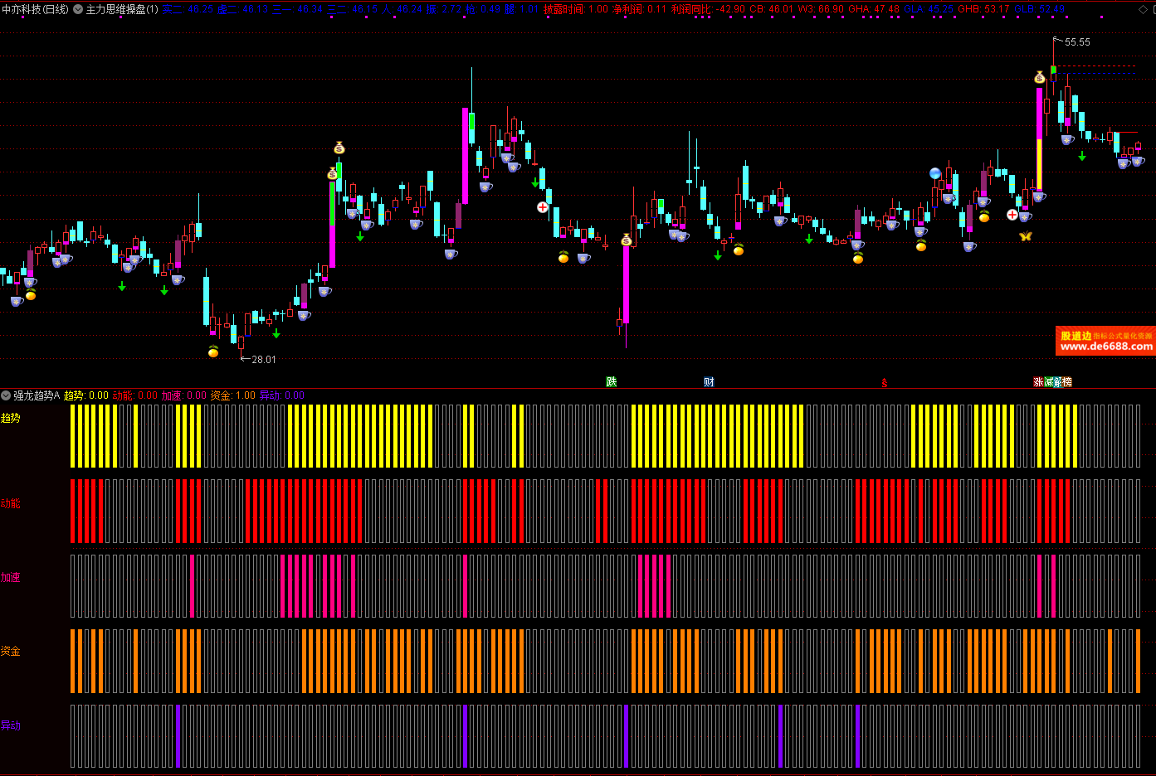
Task: Click the 主力思维操盘(1) indicator name
Action: (x=122, y=10)
